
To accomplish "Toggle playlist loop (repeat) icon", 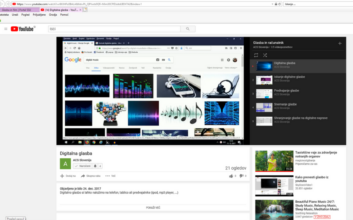I will [256, 55].
